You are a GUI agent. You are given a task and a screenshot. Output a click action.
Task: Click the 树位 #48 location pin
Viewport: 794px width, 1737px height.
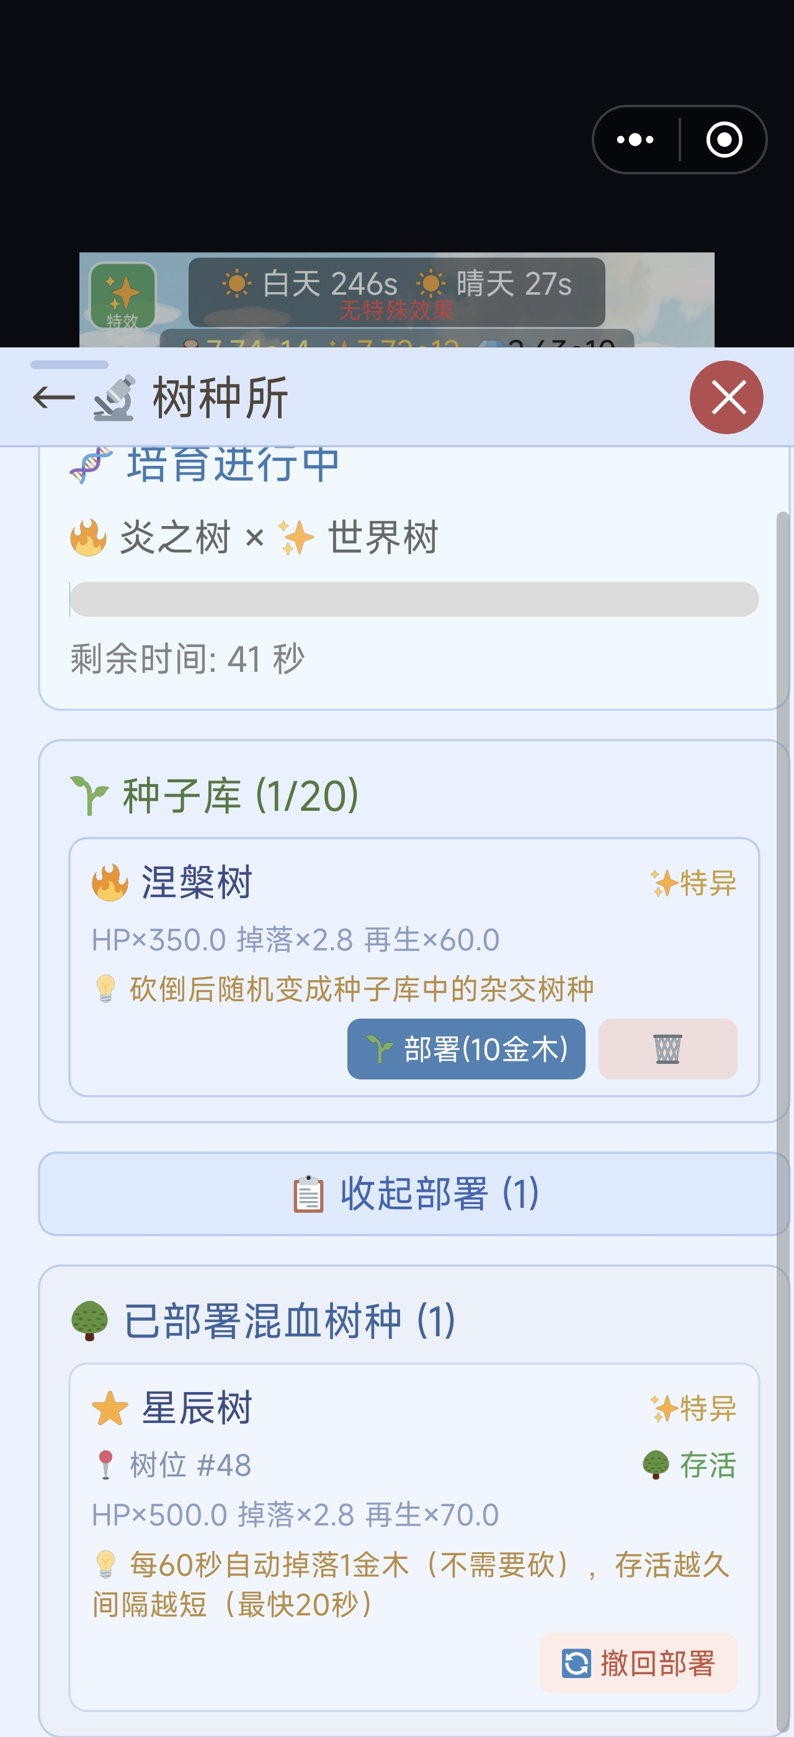(105, 1465)
